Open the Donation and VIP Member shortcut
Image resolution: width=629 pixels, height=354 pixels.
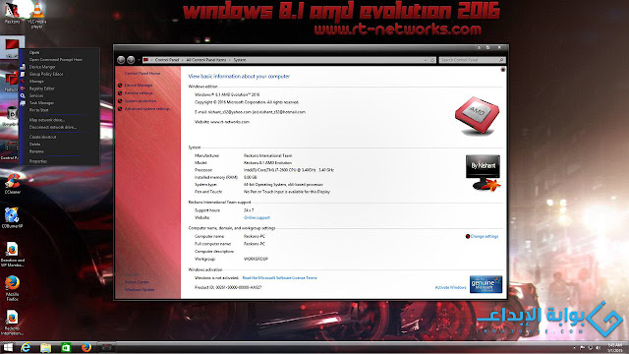click(x=13, y=254)
